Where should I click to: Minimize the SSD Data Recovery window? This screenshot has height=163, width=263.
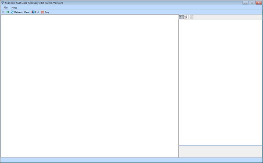tap(245, 3)
